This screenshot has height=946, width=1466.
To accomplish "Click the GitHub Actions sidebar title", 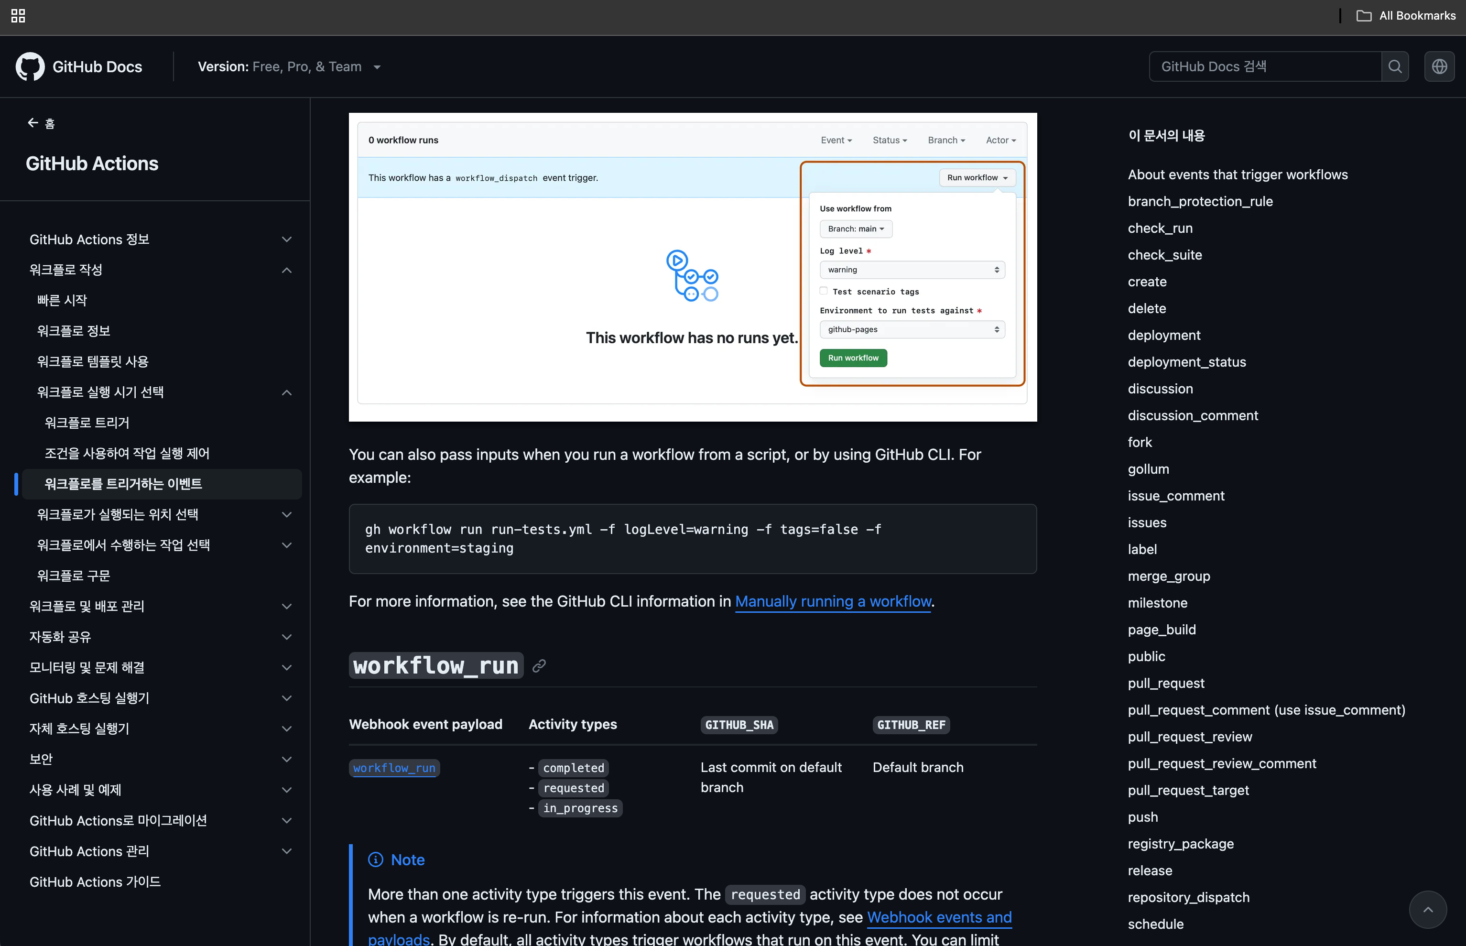I will click(x=92, y=163).
